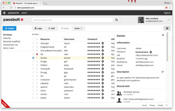
Task: Edit the Docker description with the pencil icon
Action: (162, 72)
